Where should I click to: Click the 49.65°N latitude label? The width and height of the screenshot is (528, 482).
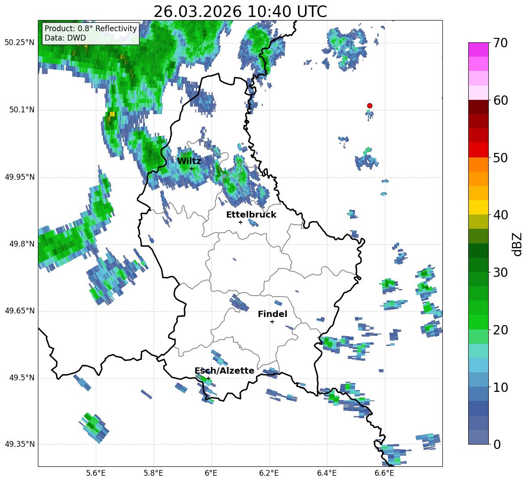click(x=20, y=311)
